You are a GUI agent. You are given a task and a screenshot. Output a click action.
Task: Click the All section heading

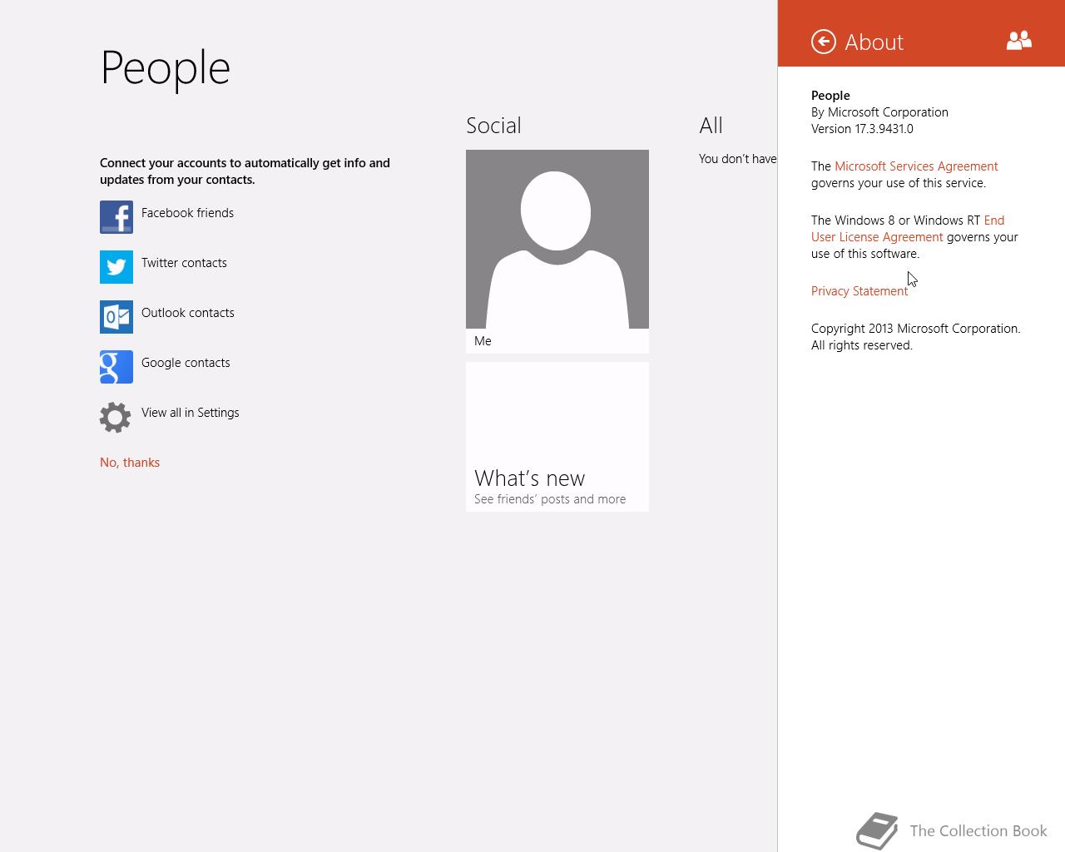click(x=711, y=126)
